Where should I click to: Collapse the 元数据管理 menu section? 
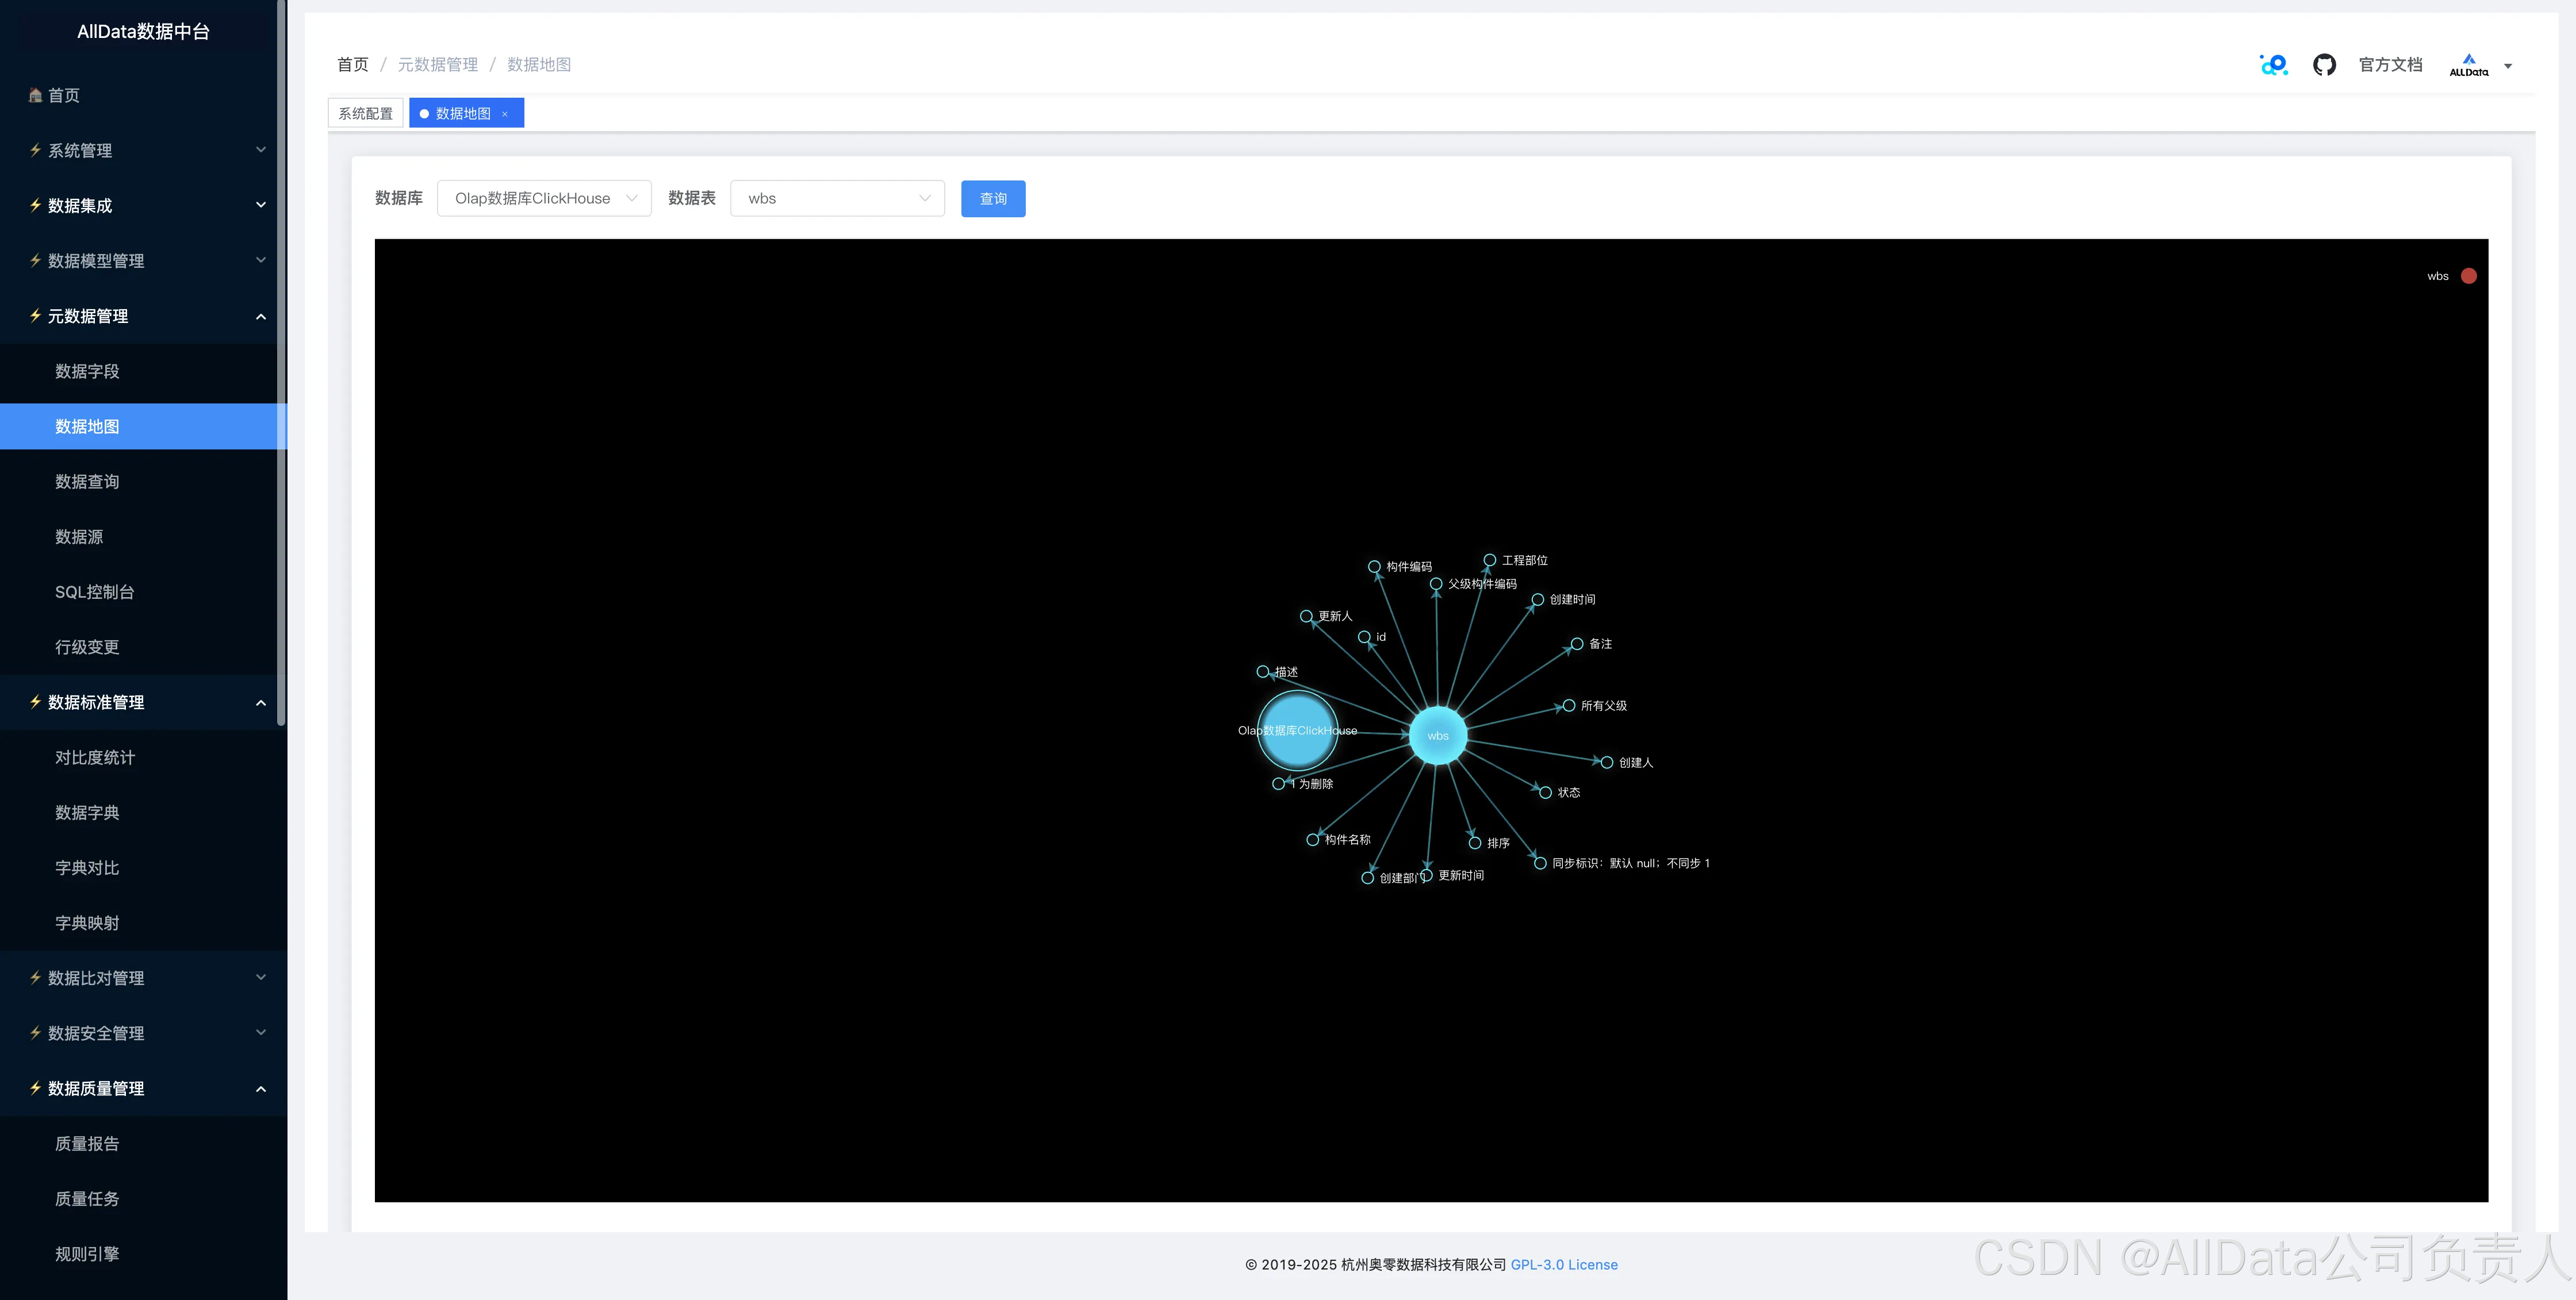(x=144, y=316)
